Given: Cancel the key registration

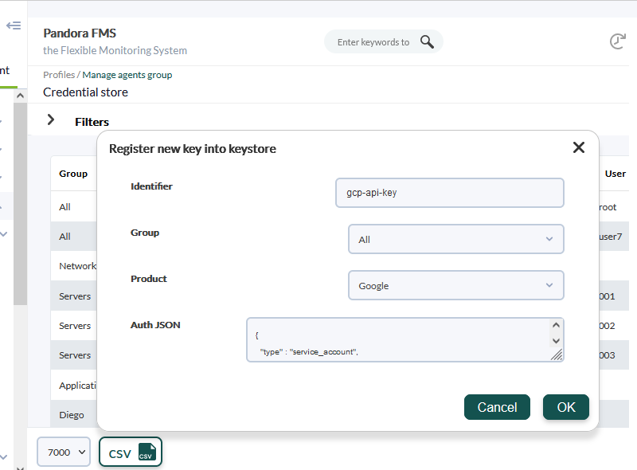Looking at the screenshot, I should 497,407.
